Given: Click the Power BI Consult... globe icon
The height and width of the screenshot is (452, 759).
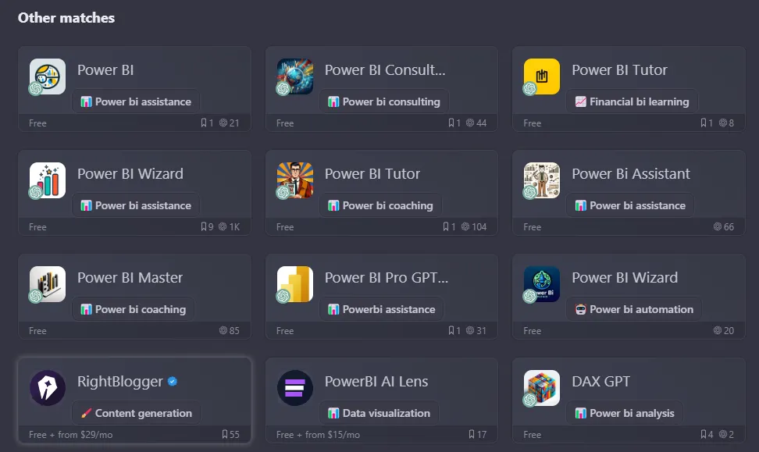Looking at the screenshot, I should click(x=295, y=77).
